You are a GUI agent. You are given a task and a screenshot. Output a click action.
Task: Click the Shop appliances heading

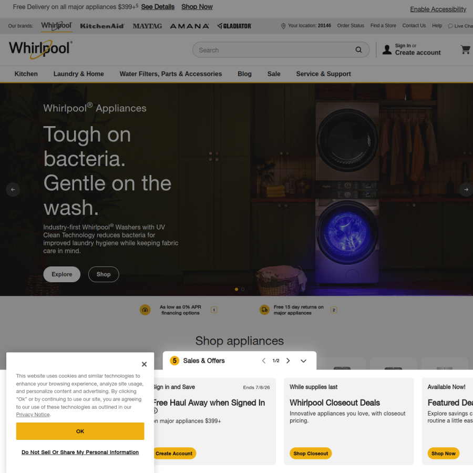coord(240,341)
